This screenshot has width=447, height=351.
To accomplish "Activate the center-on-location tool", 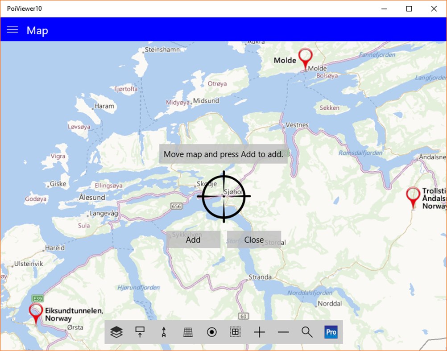I will pyautogui.click(x=211, y=332).
